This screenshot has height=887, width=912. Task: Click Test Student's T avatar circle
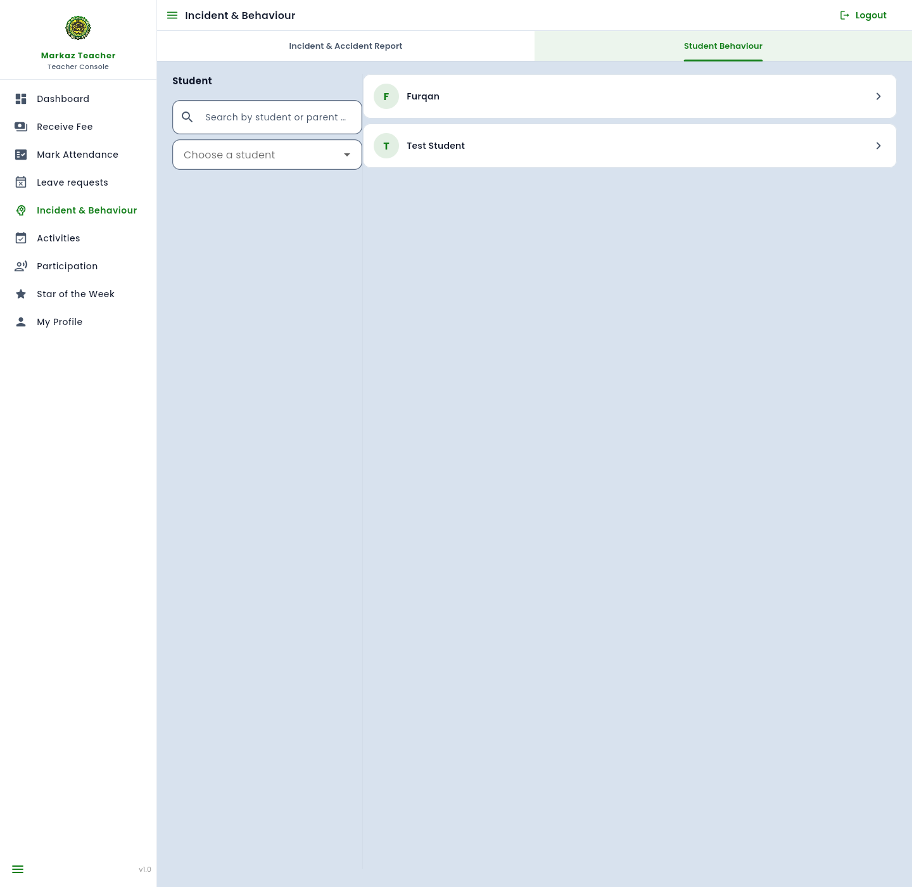click(x=386, y=146)
